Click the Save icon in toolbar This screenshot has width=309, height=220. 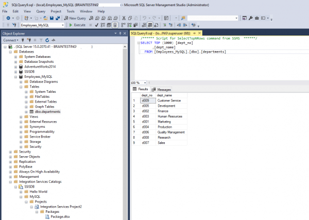51,18
